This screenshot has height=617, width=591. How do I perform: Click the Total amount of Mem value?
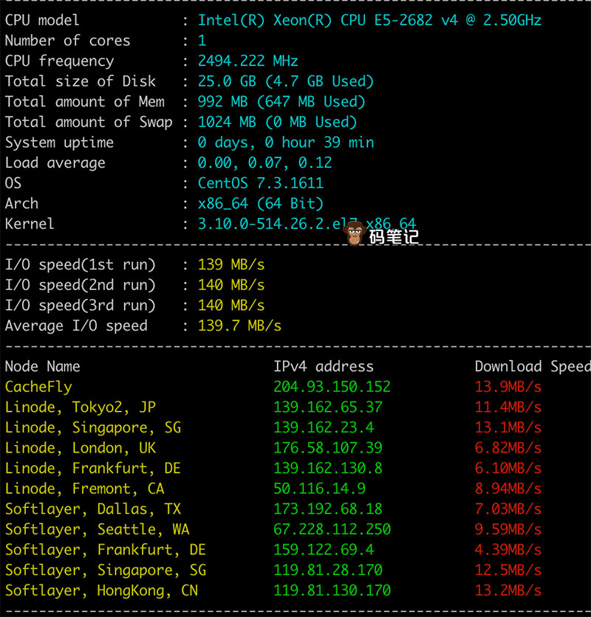281,102
